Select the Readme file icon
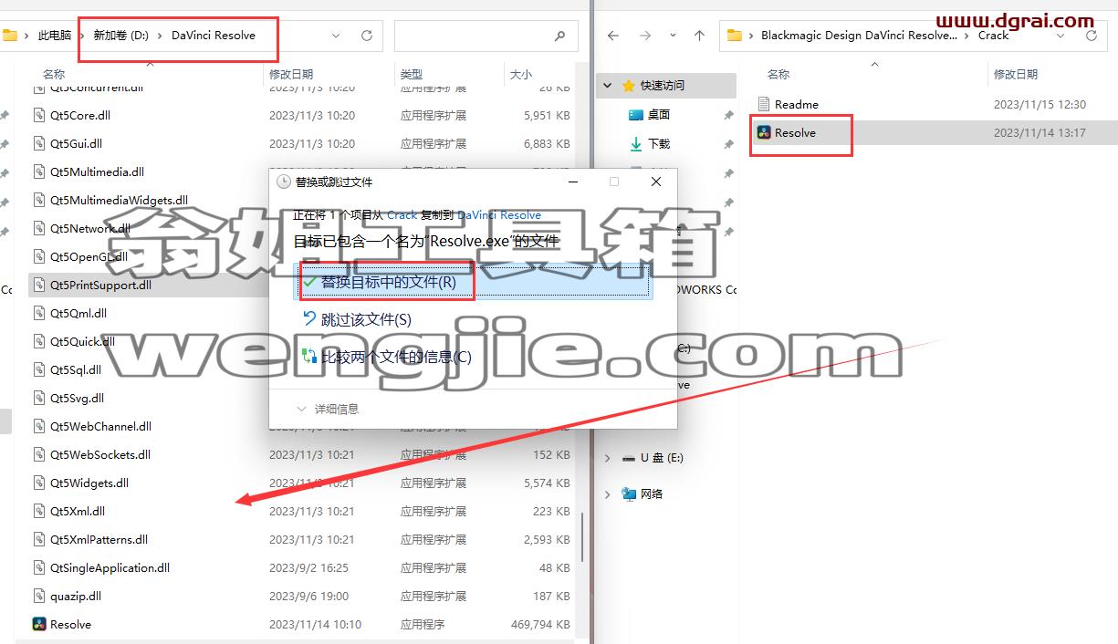This screenshot has width=1118, height=644. [x=764, y=104]
